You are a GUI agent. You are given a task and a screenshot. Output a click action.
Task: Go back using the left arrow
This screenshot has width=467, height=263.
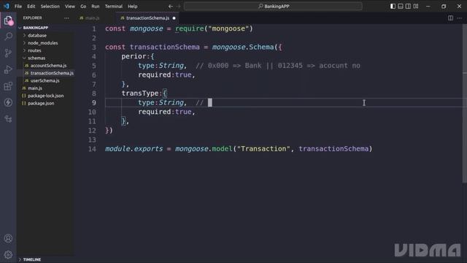click(x=170, y=7)
